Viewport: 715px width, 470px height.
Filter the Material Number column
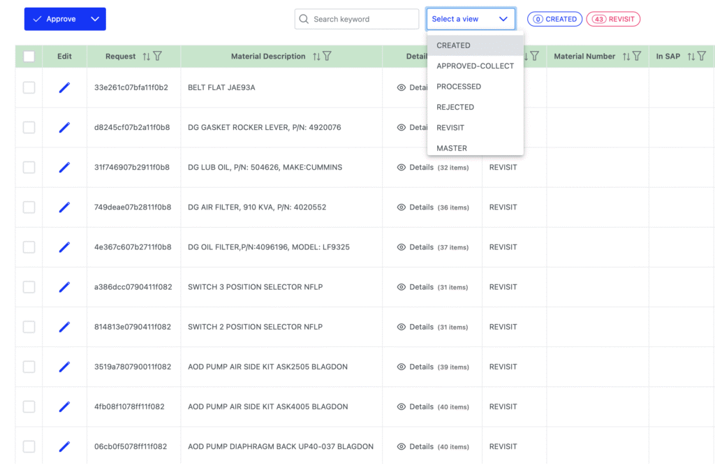tap(637, 57)
